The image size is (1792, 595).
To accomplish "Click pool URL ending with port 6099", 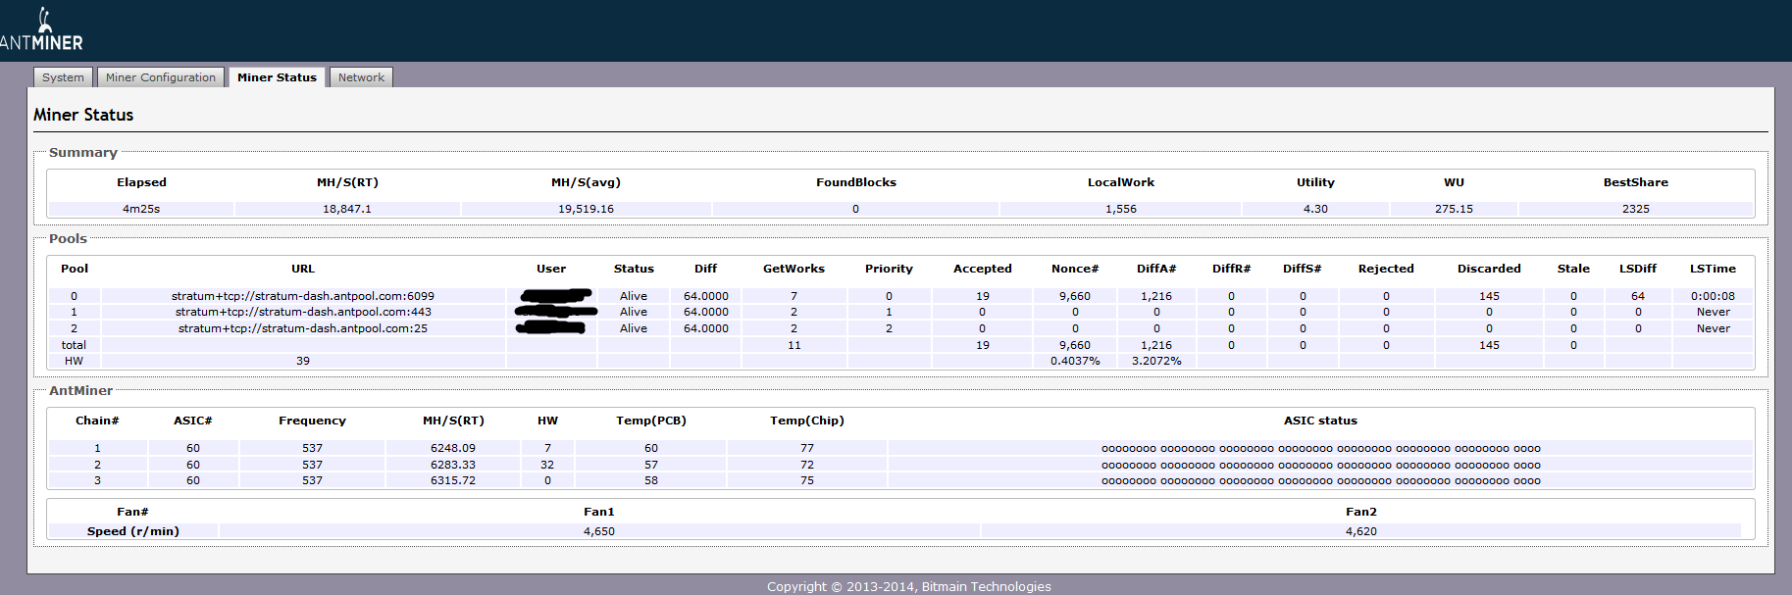I will (302, 296).
